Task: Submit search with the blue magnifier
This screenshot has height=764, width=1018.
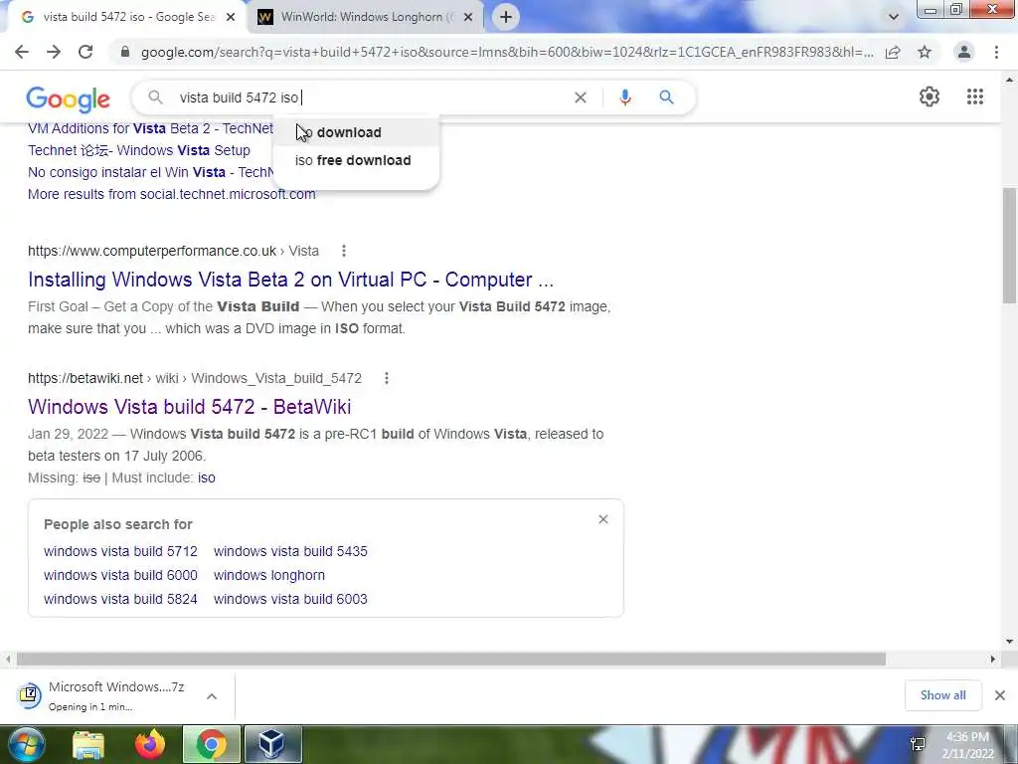Action: 666,97
